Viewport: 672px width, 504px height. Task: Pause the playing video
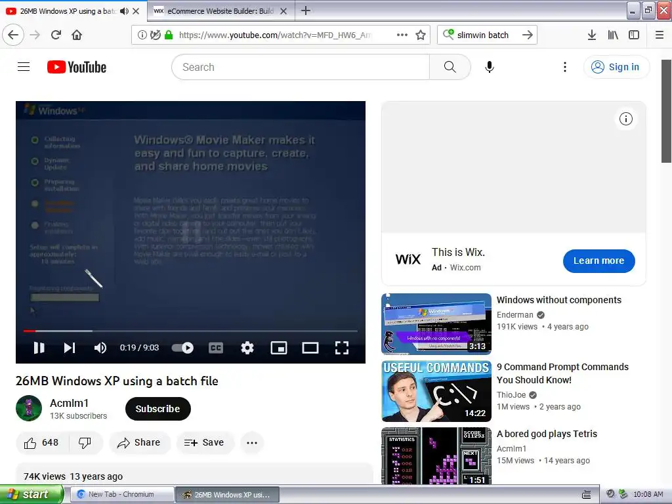coord(39,348)
